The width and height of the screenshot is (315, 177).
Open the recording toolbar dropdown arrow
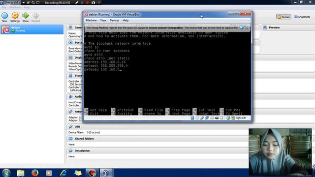[24, 2]
